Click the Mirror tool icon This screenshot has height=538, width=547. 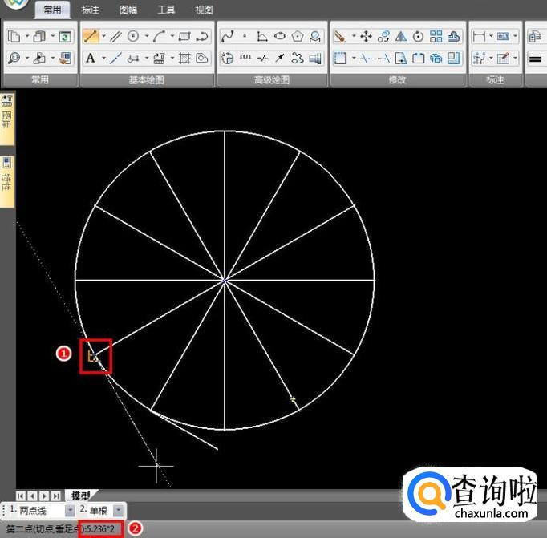click(x=401, y=37)
